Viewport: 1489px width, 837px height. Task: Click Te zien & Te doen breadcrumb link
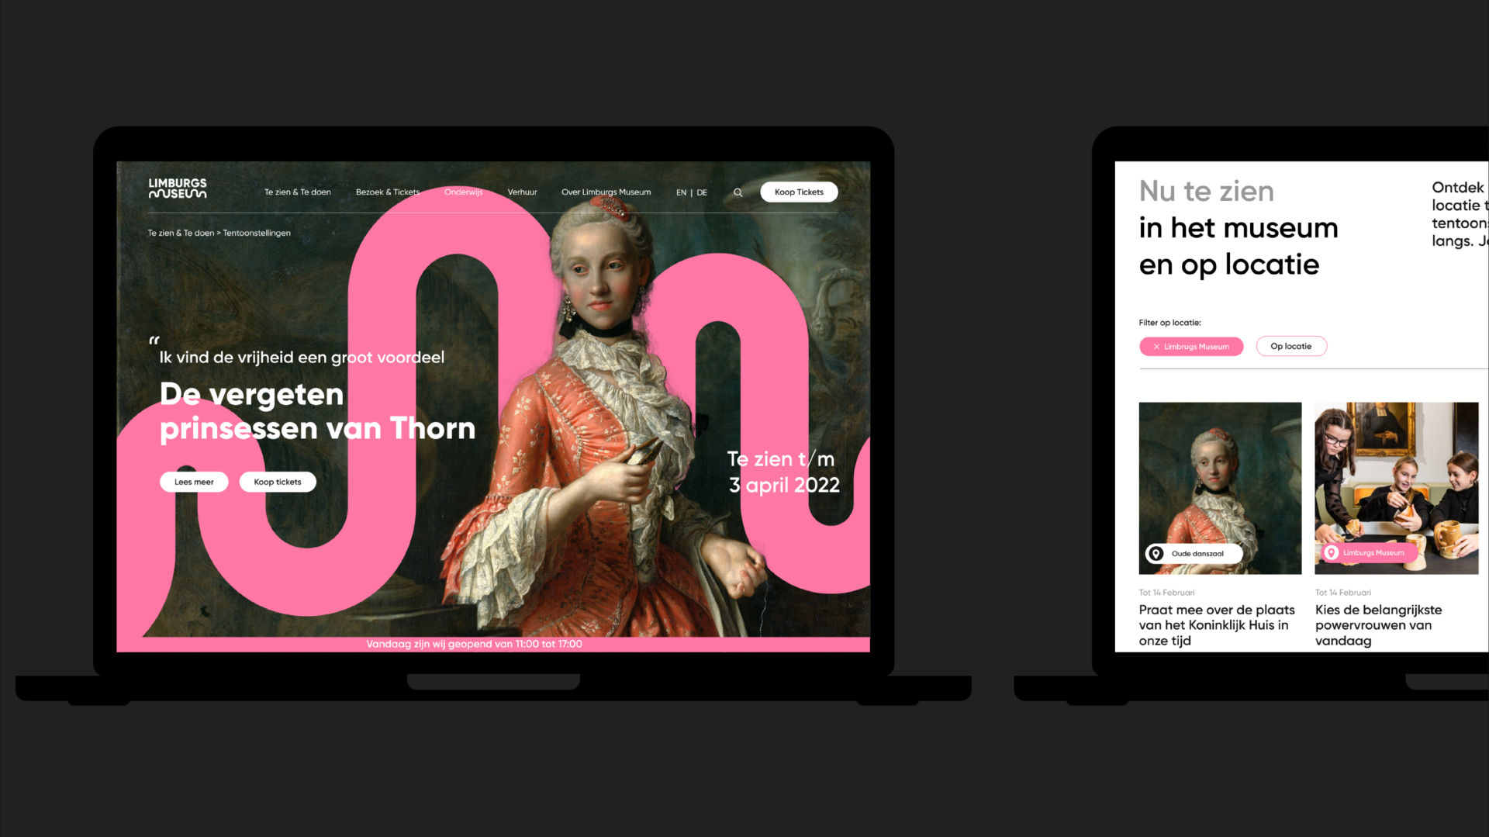181,233
